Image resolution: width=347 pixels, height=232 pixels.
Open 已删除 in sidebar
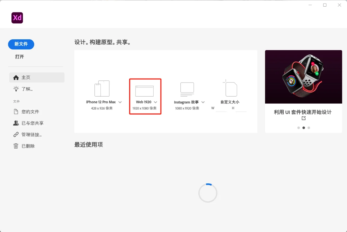(28, 146)
